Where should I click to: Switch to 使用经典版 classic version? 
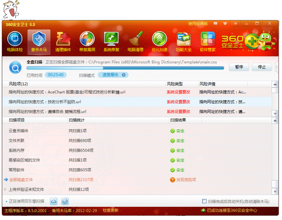point(198,23)
